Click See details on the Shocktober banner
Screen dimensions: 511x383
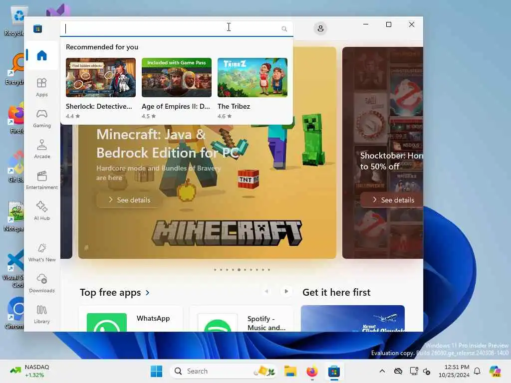click(392, 200)
